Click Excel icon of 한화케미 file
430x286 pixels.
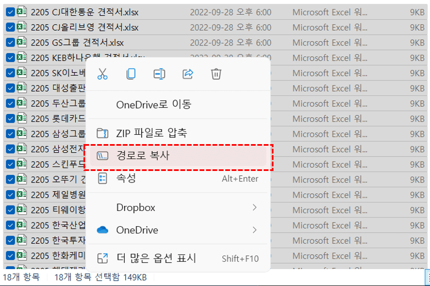[x=21, y=255]
